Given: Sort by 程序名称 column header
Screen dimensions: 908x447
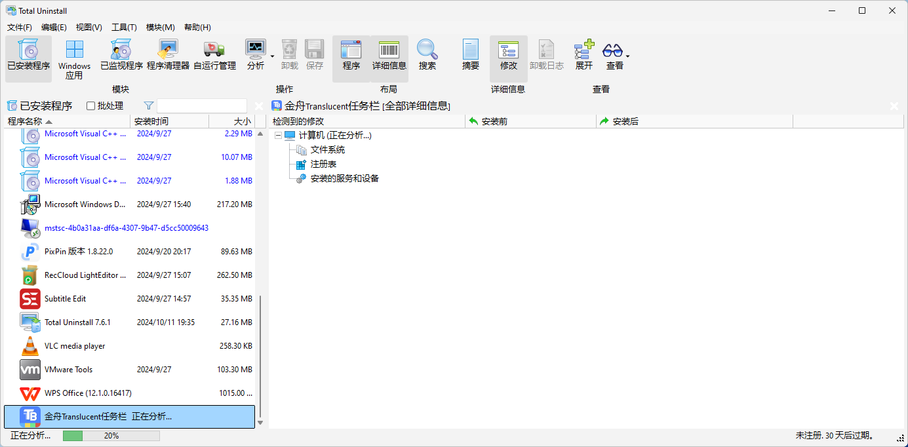Looking at the screenshot, I should [67, 121].
